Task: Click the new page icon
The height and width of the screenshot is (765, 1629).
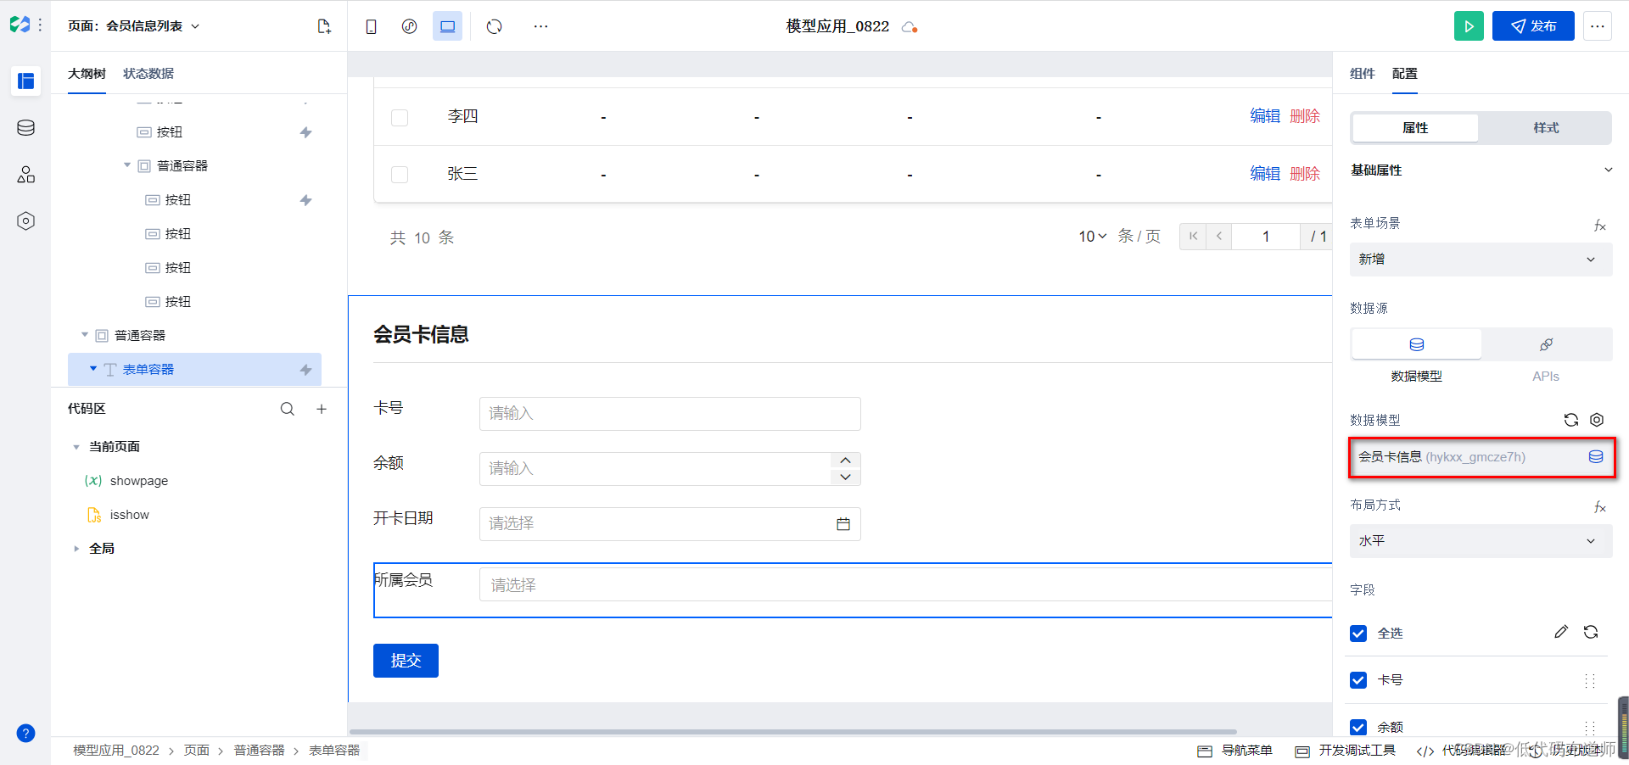Action: pos(324,26)
